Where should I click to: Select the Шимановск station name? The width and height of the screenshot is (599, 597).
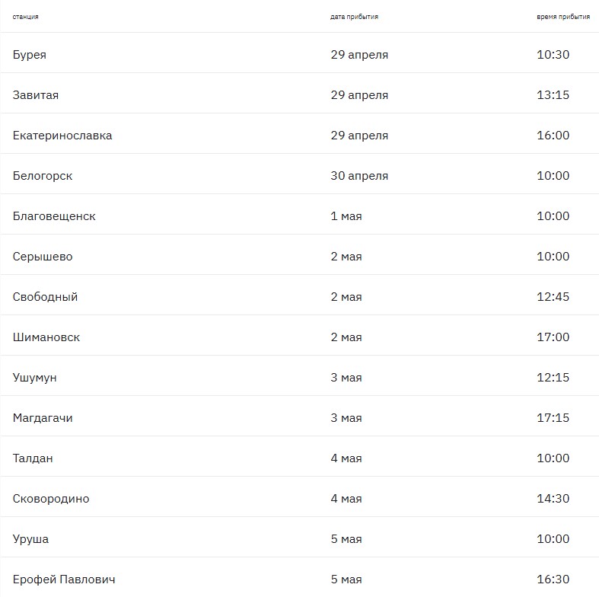coord(46,337)
